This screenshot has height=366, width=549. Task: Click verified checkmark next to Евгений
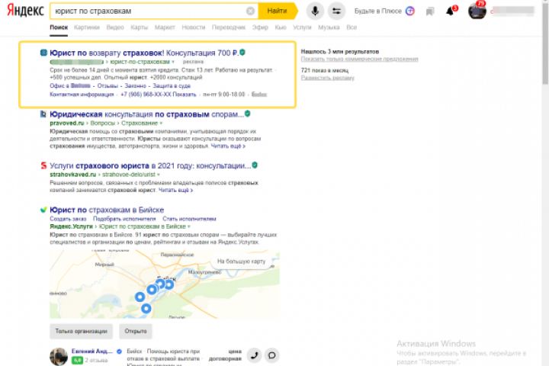coord(119,352)
